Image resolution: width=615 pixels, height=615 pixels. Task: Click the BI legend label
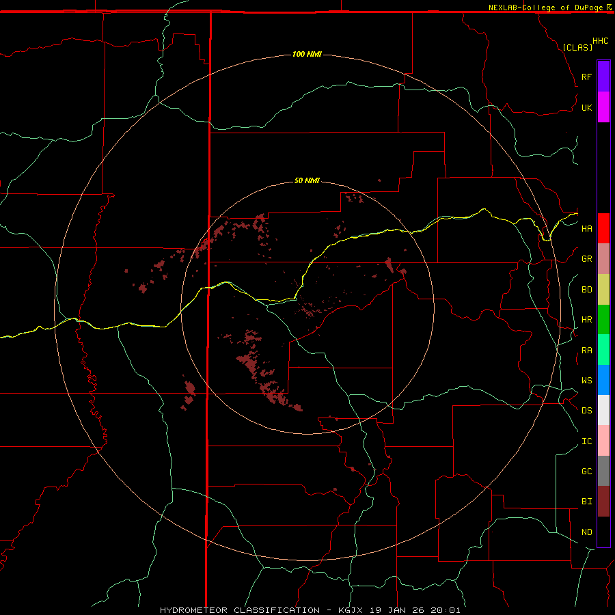pos(586,502)
